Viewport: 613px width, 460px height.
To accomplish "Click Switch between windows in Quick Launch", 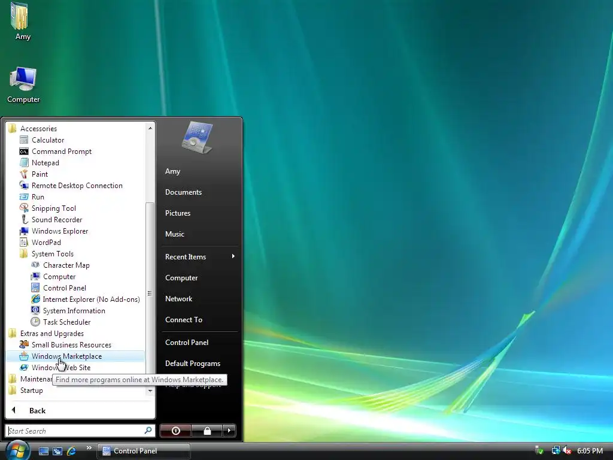I will point(57,451).
